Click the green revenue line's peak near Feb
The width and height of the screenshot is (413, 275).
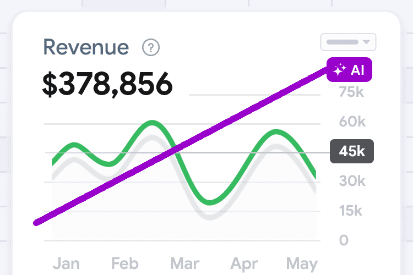(151, 123)
